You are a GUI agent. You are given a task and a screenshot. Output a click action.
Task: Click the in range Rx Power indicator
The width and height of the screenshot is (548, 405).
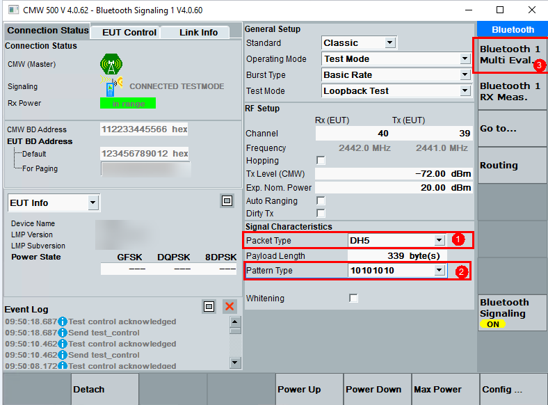(128, 104)
